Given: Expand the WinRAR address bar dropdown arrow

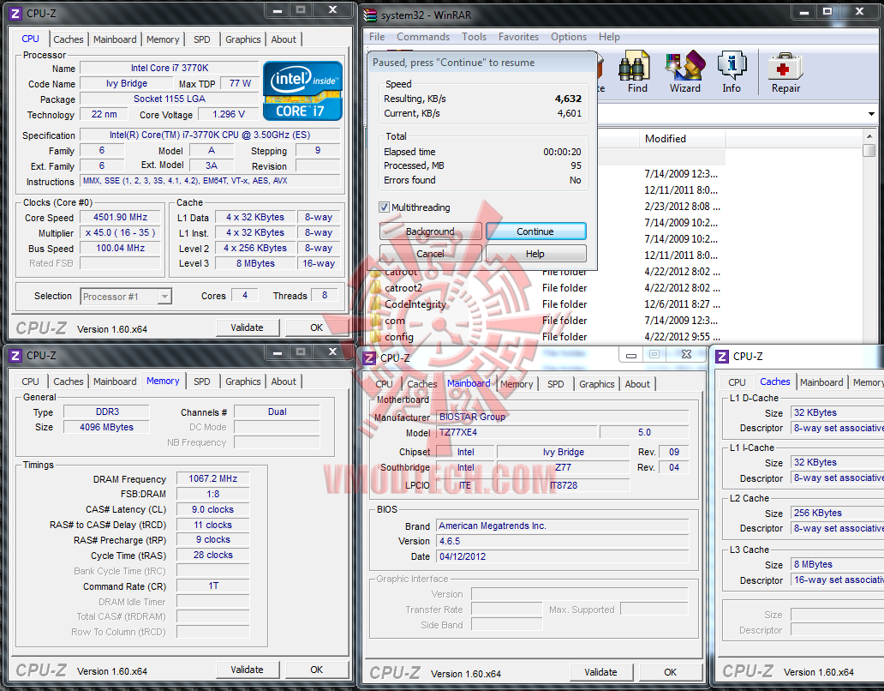Looking at the screenshot, I should pos(871,114).
